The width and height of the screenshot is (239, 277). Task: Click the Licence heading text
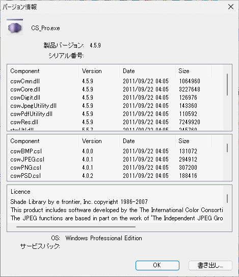pos(20,192)
